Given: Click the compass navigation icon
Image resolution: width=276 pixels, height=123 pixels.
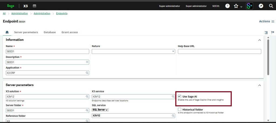Looking at the screenshot, I should [x=261, y=6].
